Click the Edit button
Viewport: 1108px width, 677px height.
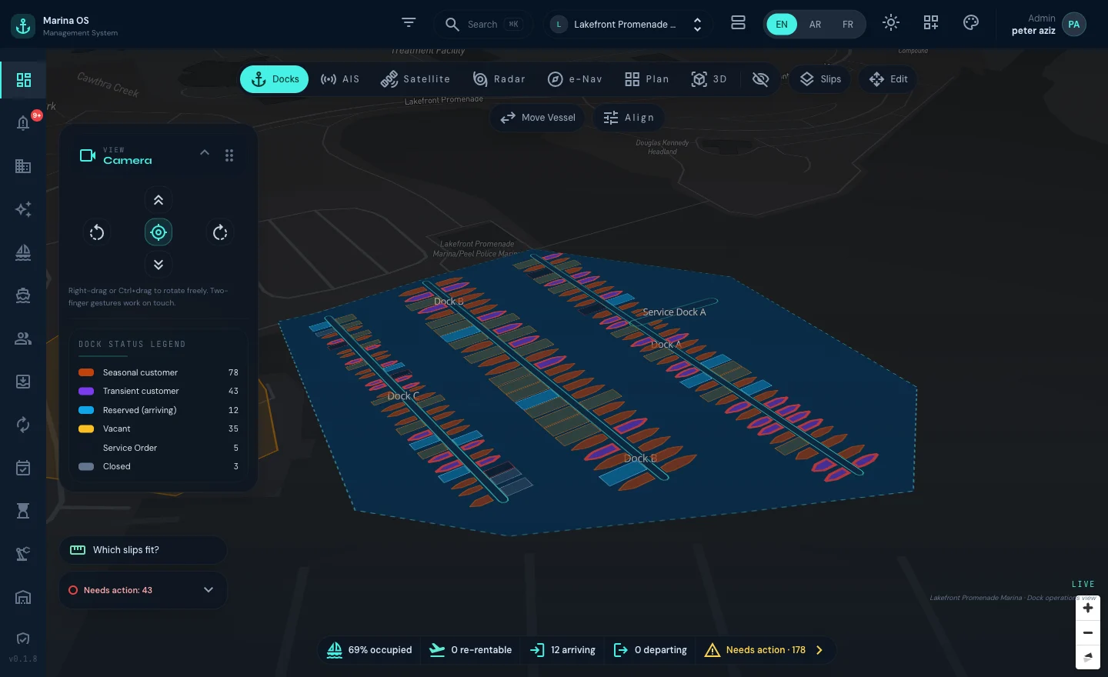point(889,79)
